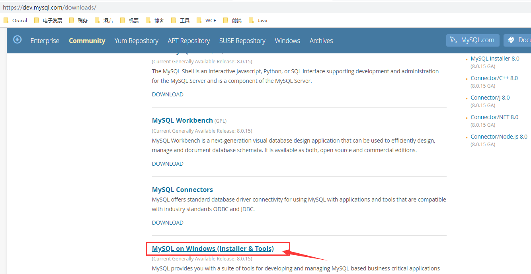Open Connector/NET 8.0 sidebar link

pyautogui.click(x=494, y=117)
